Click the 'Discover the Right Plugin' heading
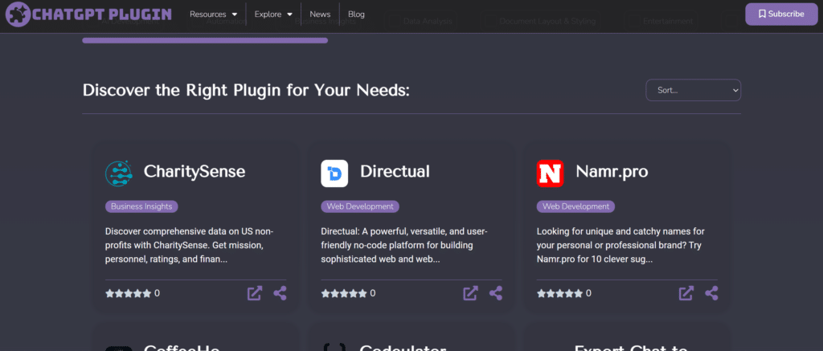The height and width of the screenshot is (351, 823). (246, 90)
